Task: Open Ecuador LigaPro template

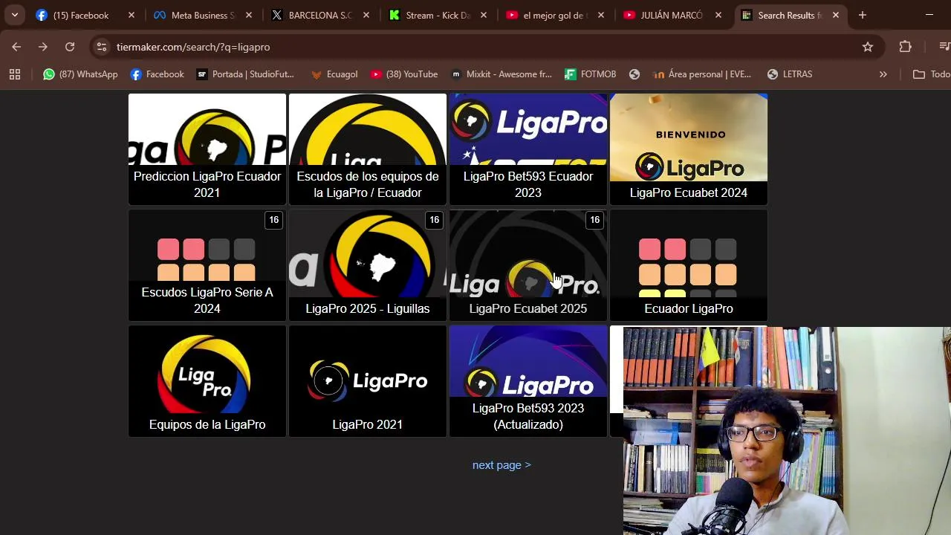Action: pyautogui.click(x=689, y=265)
